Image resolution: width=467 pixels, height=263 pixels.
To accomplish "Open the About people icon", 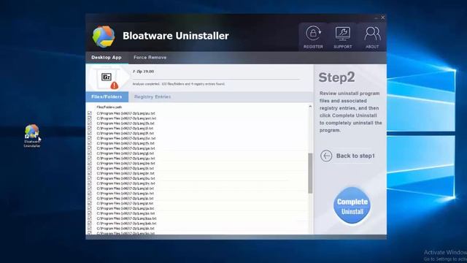I will pos(372,34).
